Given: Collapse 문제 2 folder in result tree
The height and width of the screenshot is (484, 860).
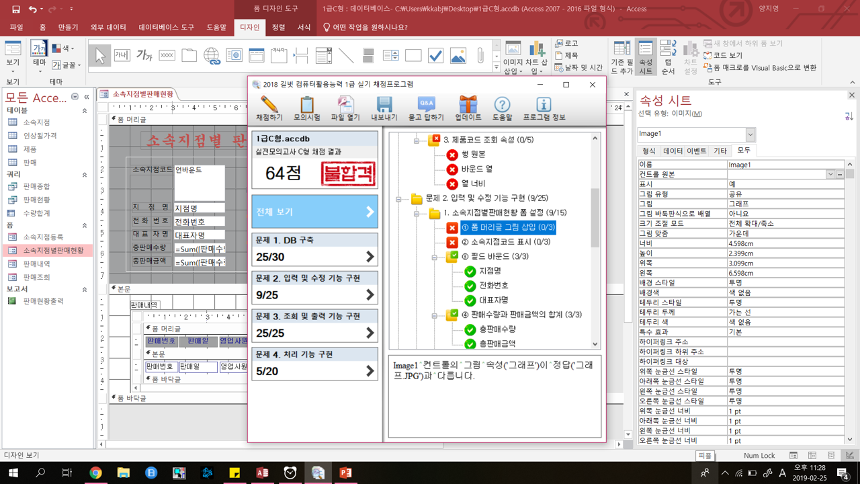Looking at the screenshot, I should coord(398,199).
